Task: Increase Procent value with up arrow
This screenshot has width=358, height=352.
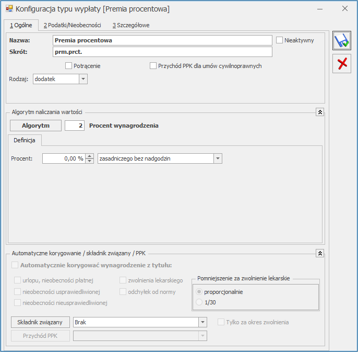Action: click(90, 156)
